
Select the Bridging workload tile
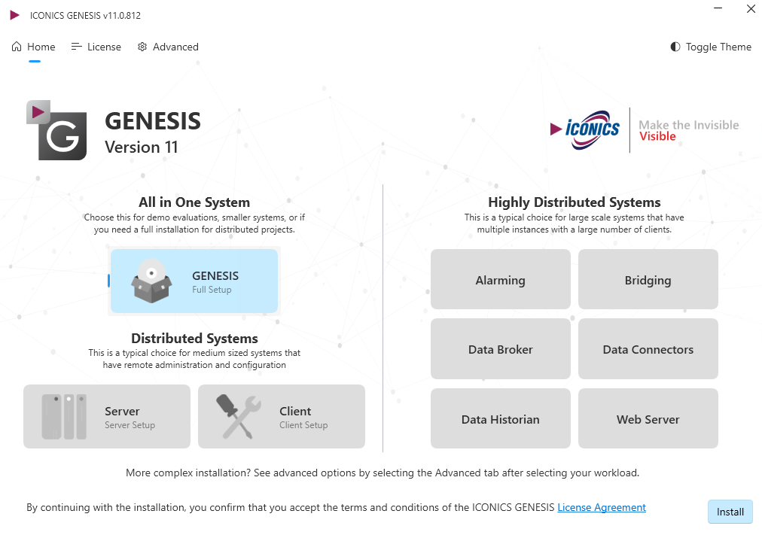click(x=648, y=280)
